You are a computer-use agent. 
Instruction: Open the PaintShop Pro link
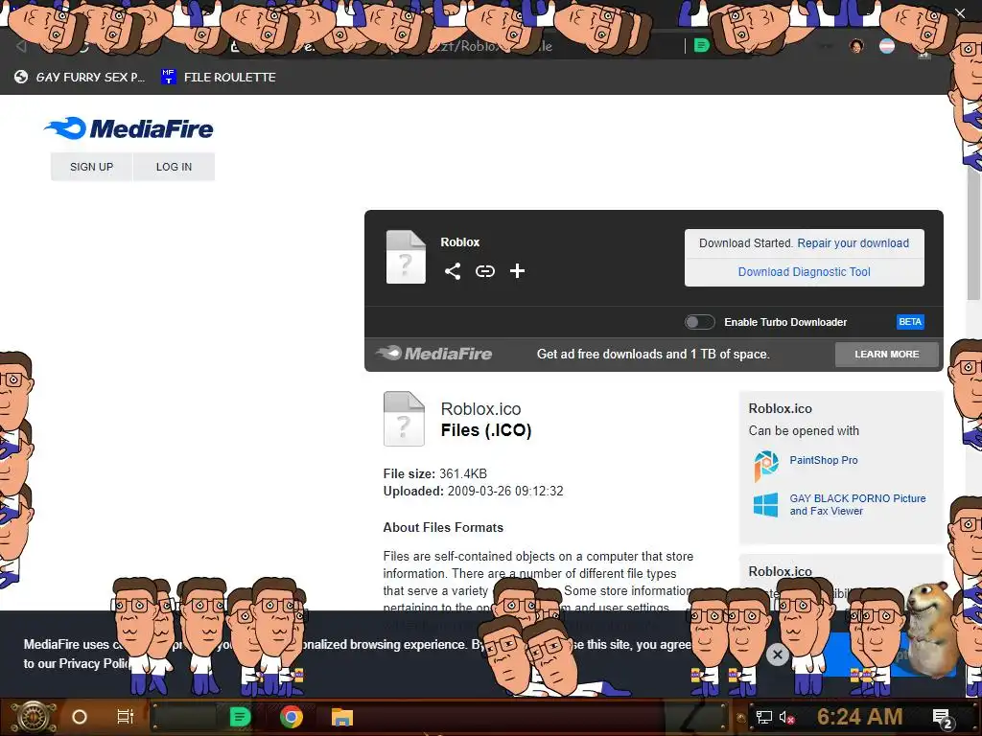[x=824, y=460]
